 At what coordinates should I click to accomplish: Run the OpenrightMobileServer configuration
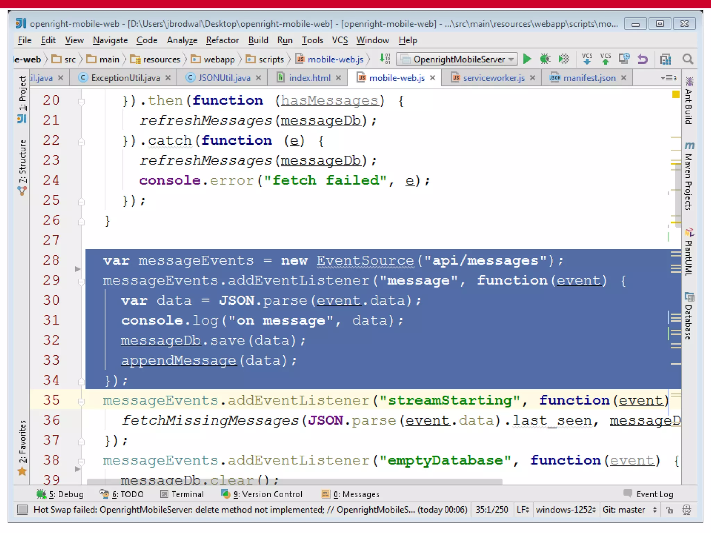[x=527, y=59]
